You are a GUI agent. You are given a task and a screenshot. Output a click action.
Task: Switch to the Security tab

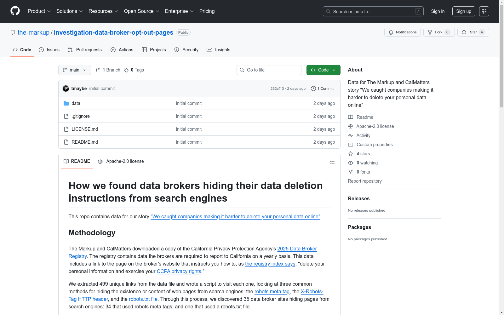(186, 50)
